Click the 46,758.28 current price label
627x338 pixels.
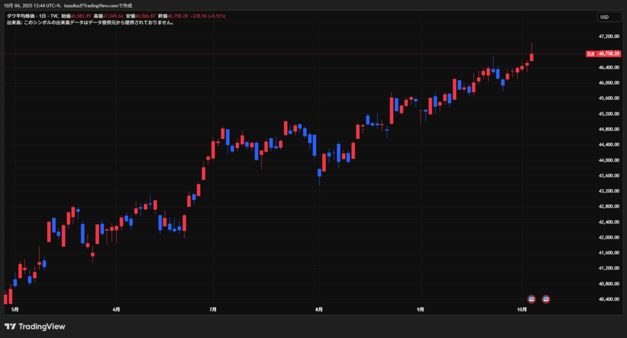pos(609,54)
